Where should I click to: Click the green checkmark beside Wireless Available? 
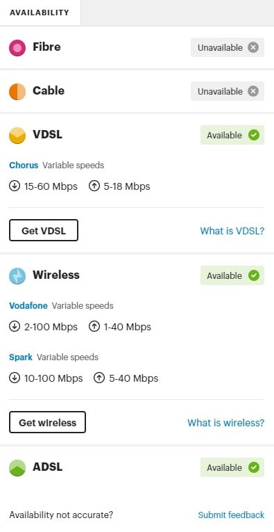click(254, 275)
